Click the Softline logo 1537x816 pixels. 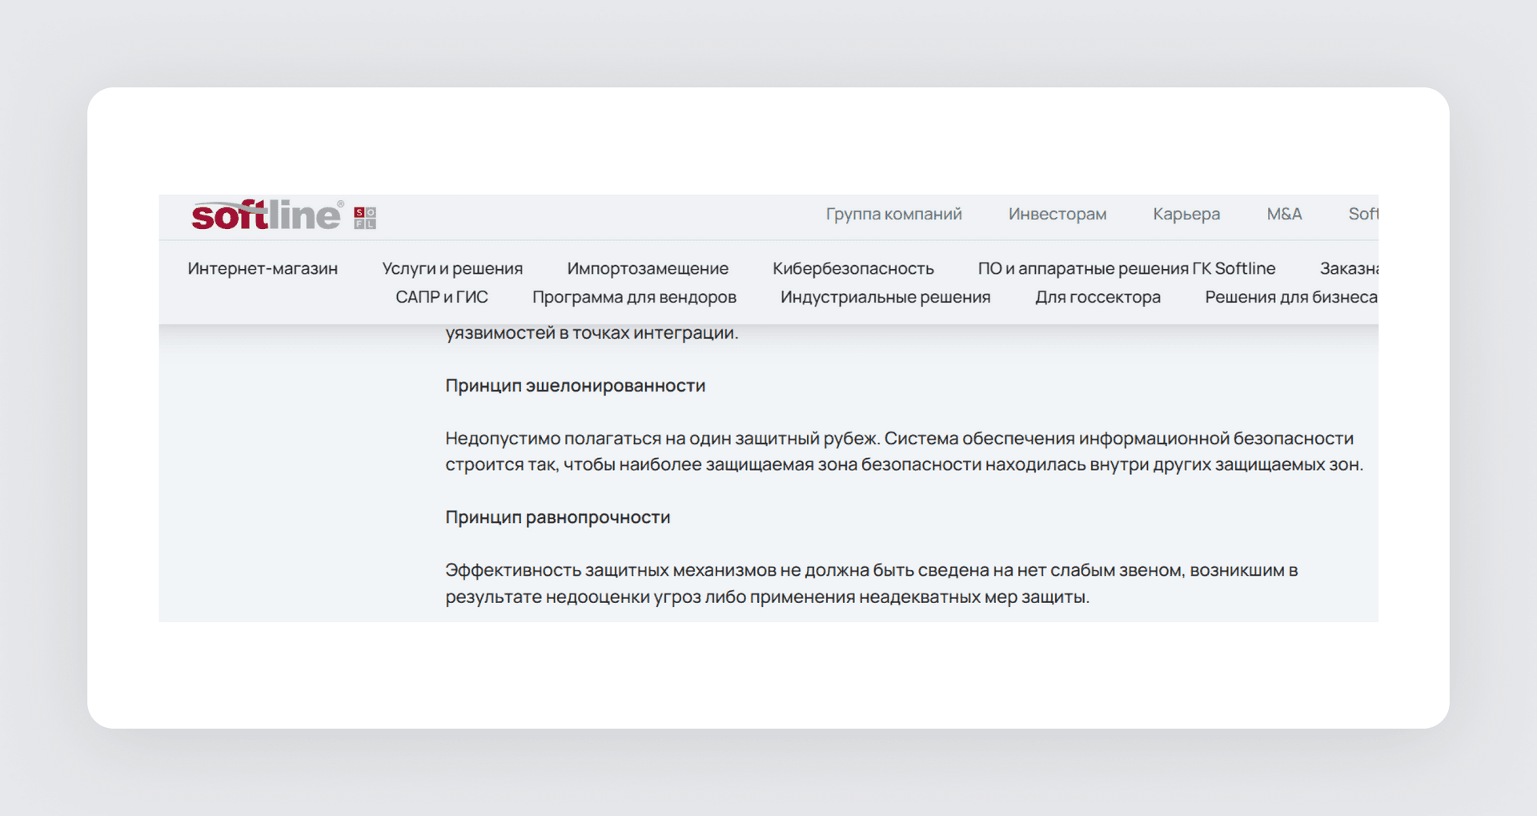click(x=267, y=215)
